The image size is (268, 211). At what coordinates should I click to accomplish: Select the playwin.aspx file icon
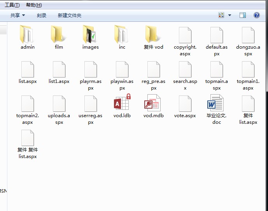122,69
